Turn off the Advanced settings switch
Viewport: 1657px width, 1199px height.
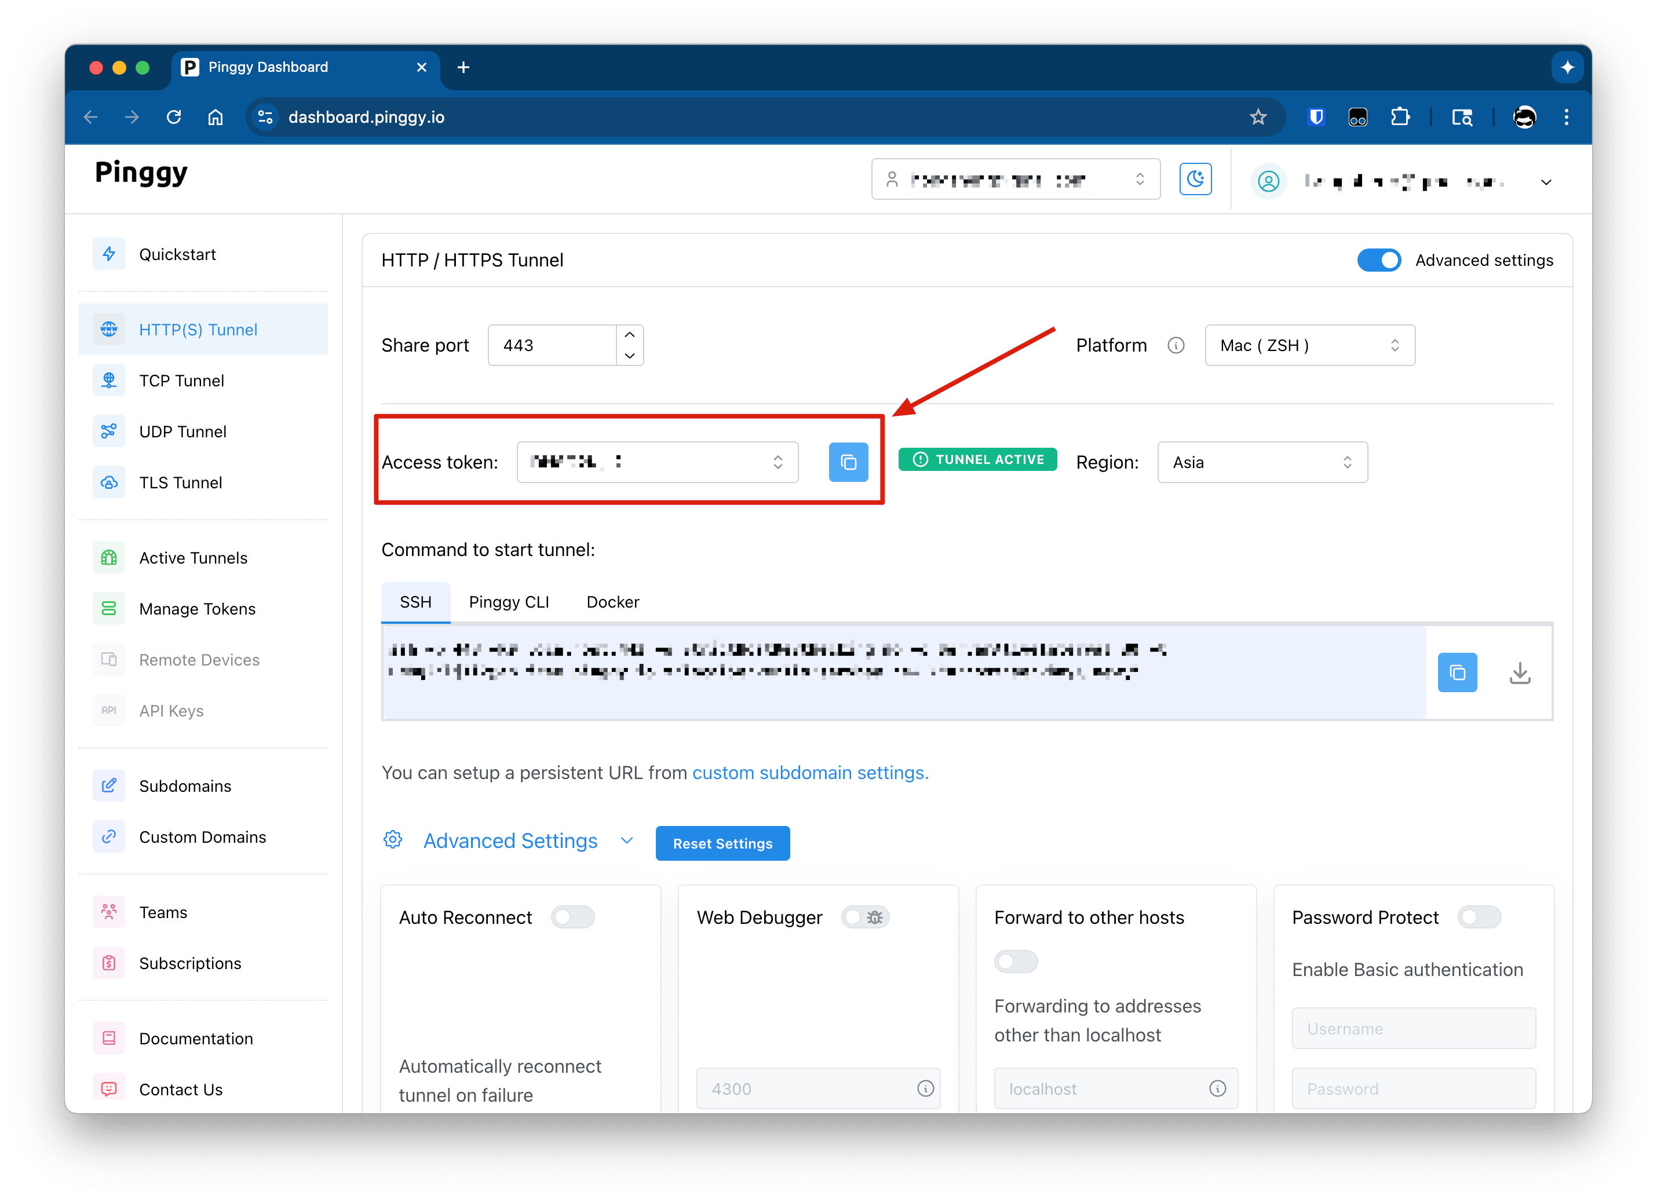pos(1379,261)
